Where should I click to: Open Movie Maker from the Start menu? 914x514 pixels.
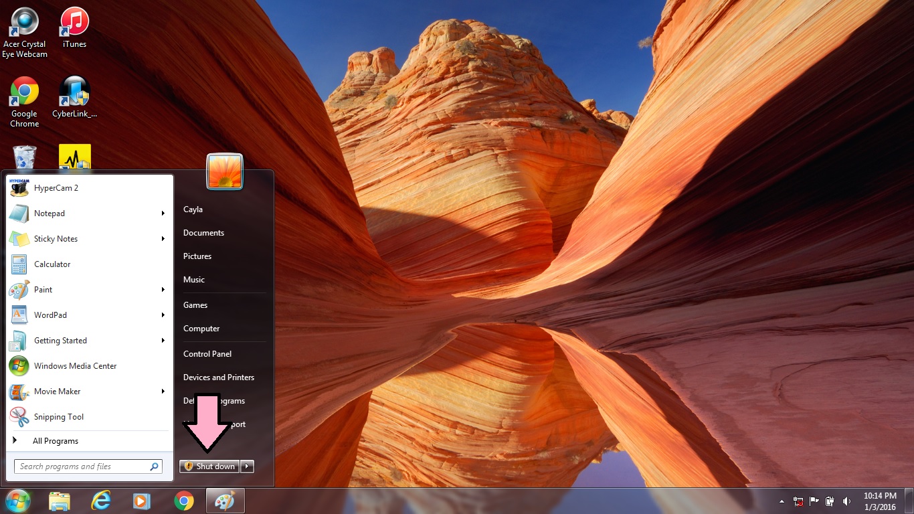pos(89,392)
